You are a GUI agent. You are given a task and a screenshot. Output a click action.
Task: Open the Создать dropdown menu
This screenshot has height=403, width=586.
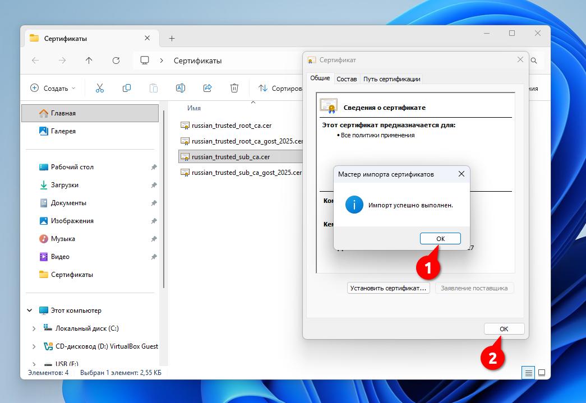(x=53, y=88)
